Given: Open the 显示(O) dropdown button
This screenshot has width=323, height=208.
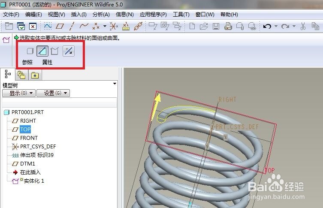Looking at the screenshot, I should click(x=19, y=93).
